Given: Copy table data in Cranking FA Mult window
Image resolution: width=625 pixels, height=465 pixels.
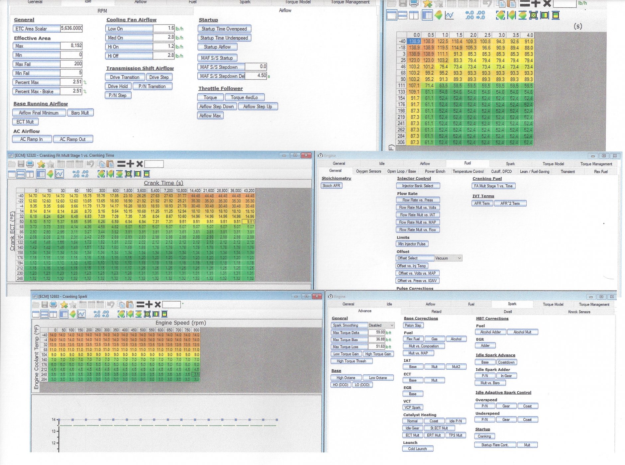Looking at the screenshot, I should (x=101, y=164).
